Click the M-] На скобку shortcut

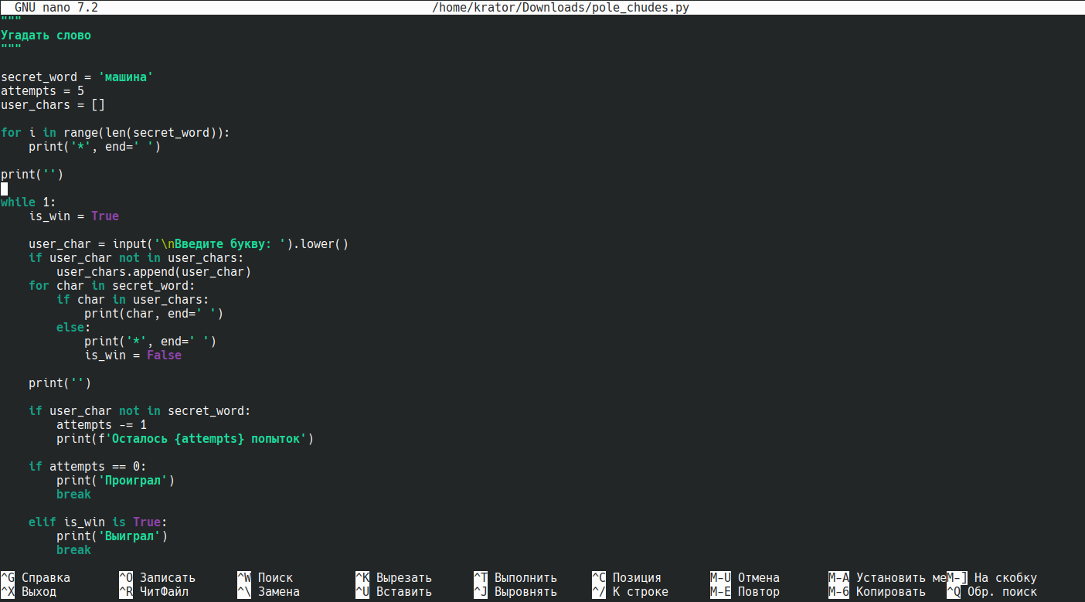991,578
